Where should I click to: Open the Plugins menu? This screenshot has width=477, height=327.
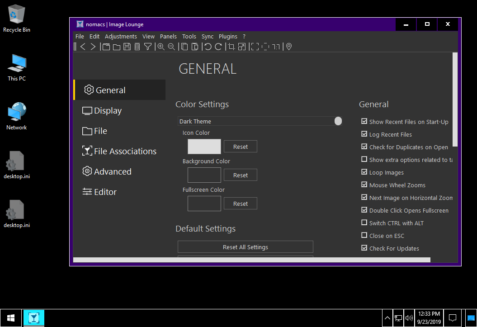228,36
